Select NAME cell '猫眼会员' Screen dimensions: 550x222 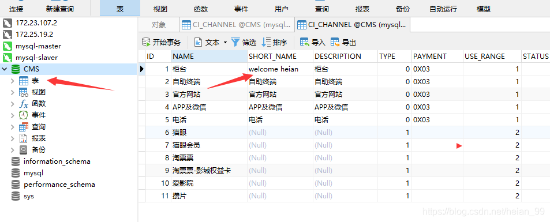[x=209, y=145]
